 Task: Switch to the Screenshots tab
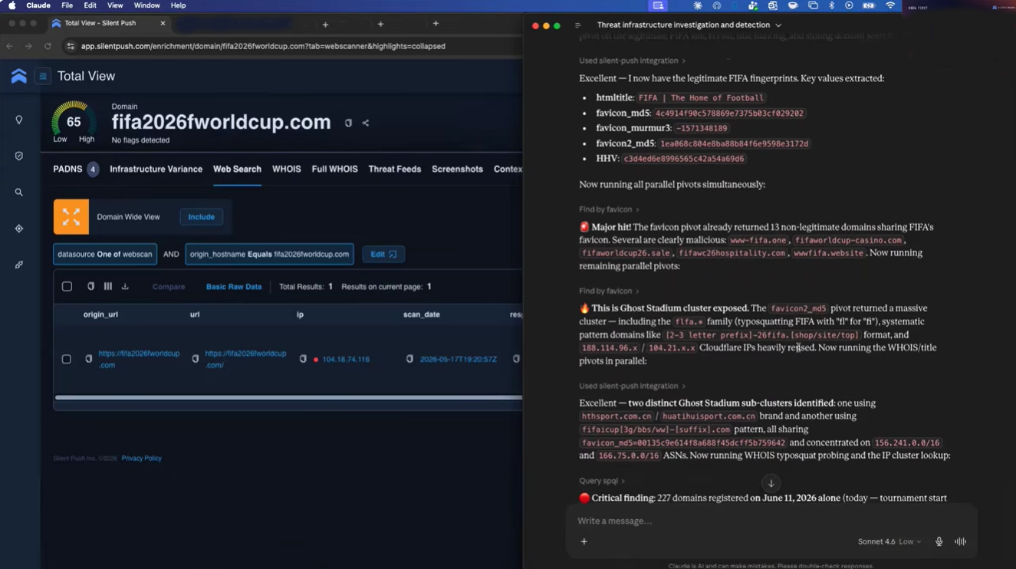pyautogui.click(x=457, y=169)
